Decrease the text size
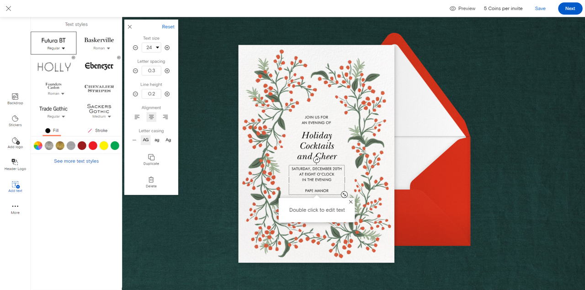This screenshot has height=290, width=585. click(x=135, y=48)
